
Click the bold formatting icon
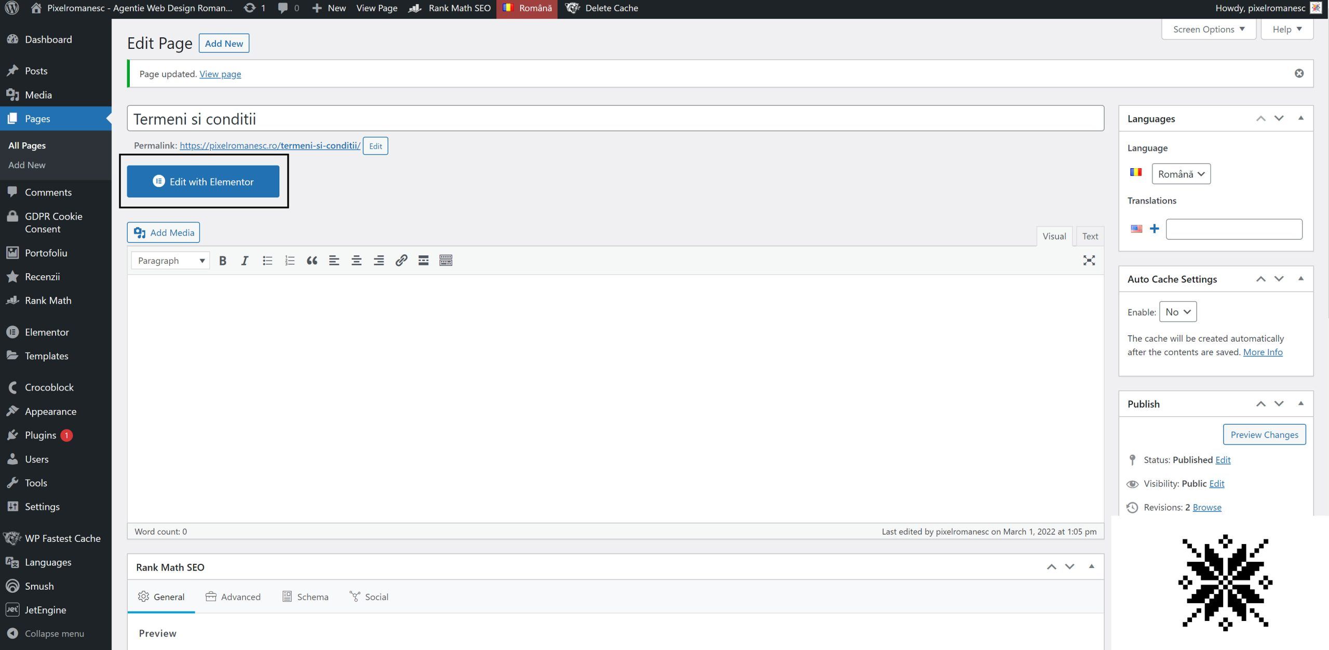pyautogui.click(x=222, y=260)
